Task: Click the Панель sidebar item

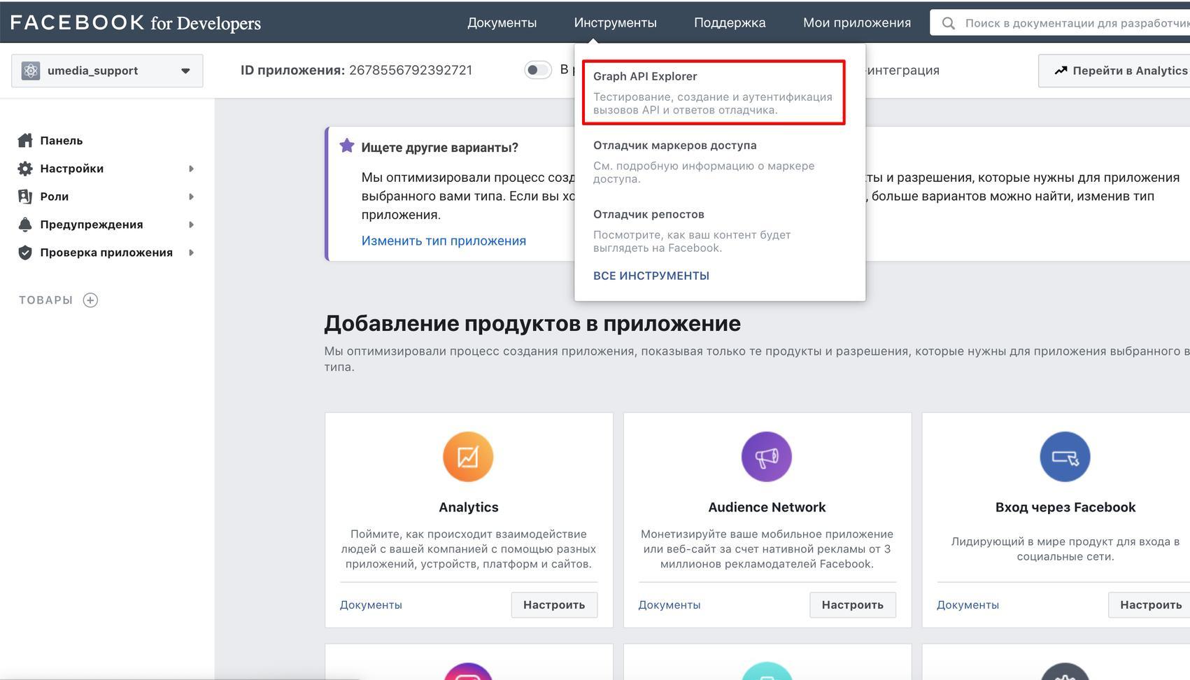Action: pyautogui.click(x=62, y=141)
